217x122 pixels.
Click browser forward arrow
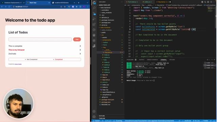point(5,7)
